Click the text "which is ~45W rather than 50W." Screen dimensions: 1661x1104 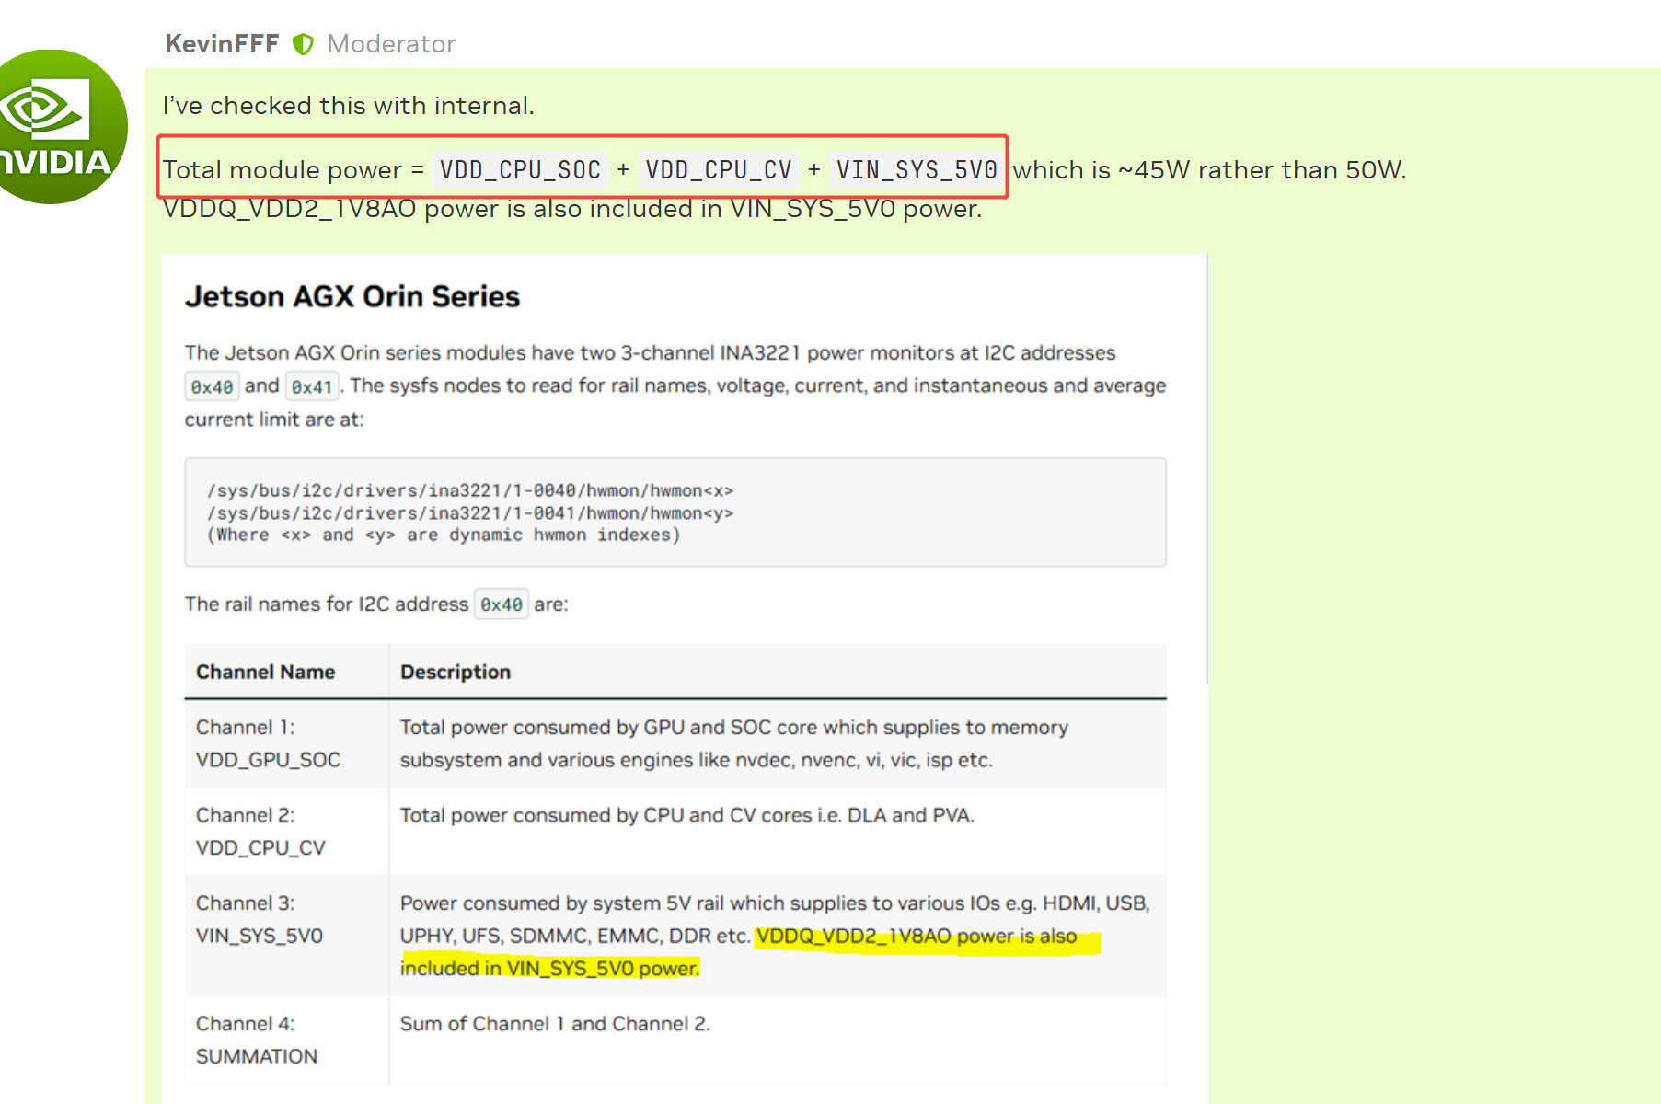pyautogui.click(x=1209, y=170)
